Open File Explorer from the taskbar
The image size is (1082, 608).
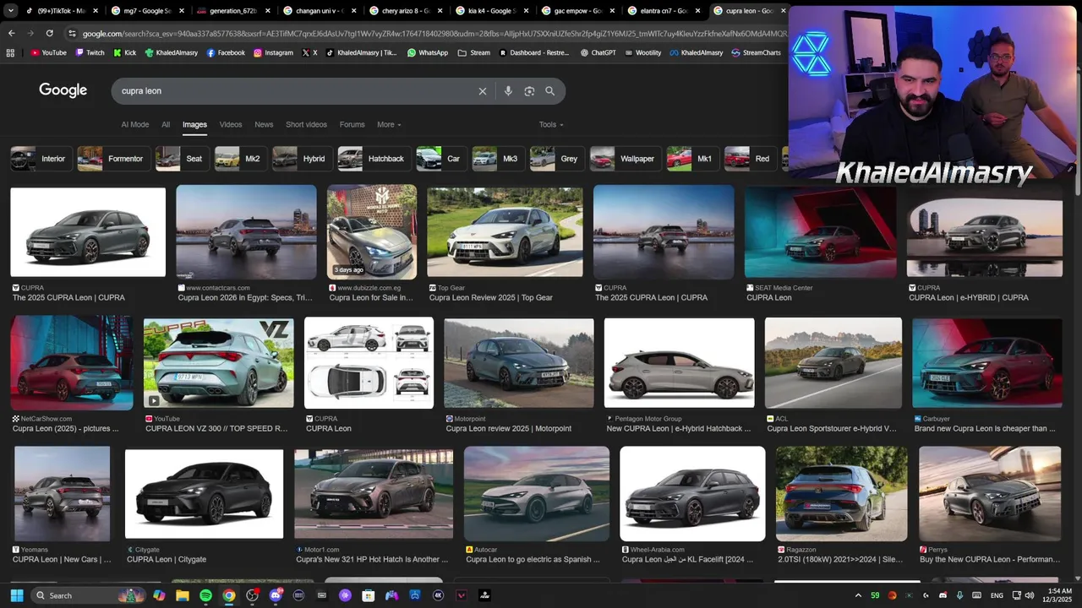[183, 595]
